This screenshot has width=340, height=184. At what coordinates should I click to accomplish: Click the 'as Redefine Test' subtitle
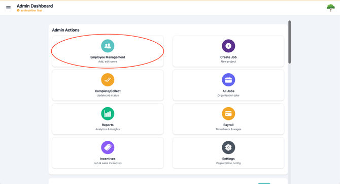(31, 11)
